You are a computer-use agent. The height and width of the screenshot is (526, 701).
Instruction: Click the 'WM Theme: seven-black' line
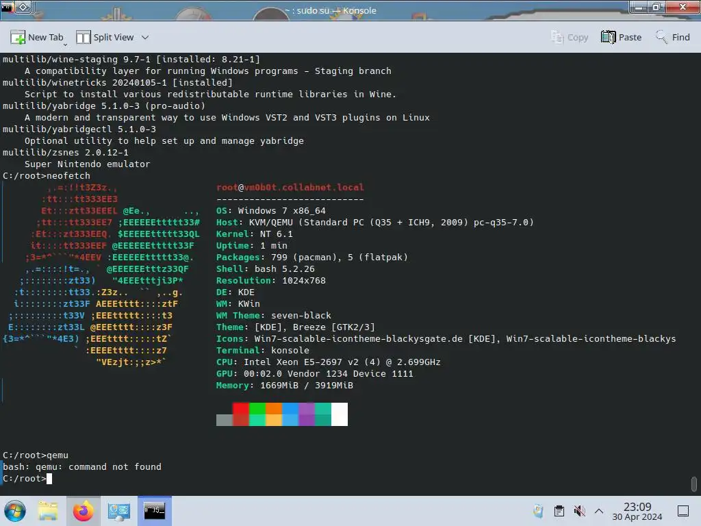[x=274, y=315]
